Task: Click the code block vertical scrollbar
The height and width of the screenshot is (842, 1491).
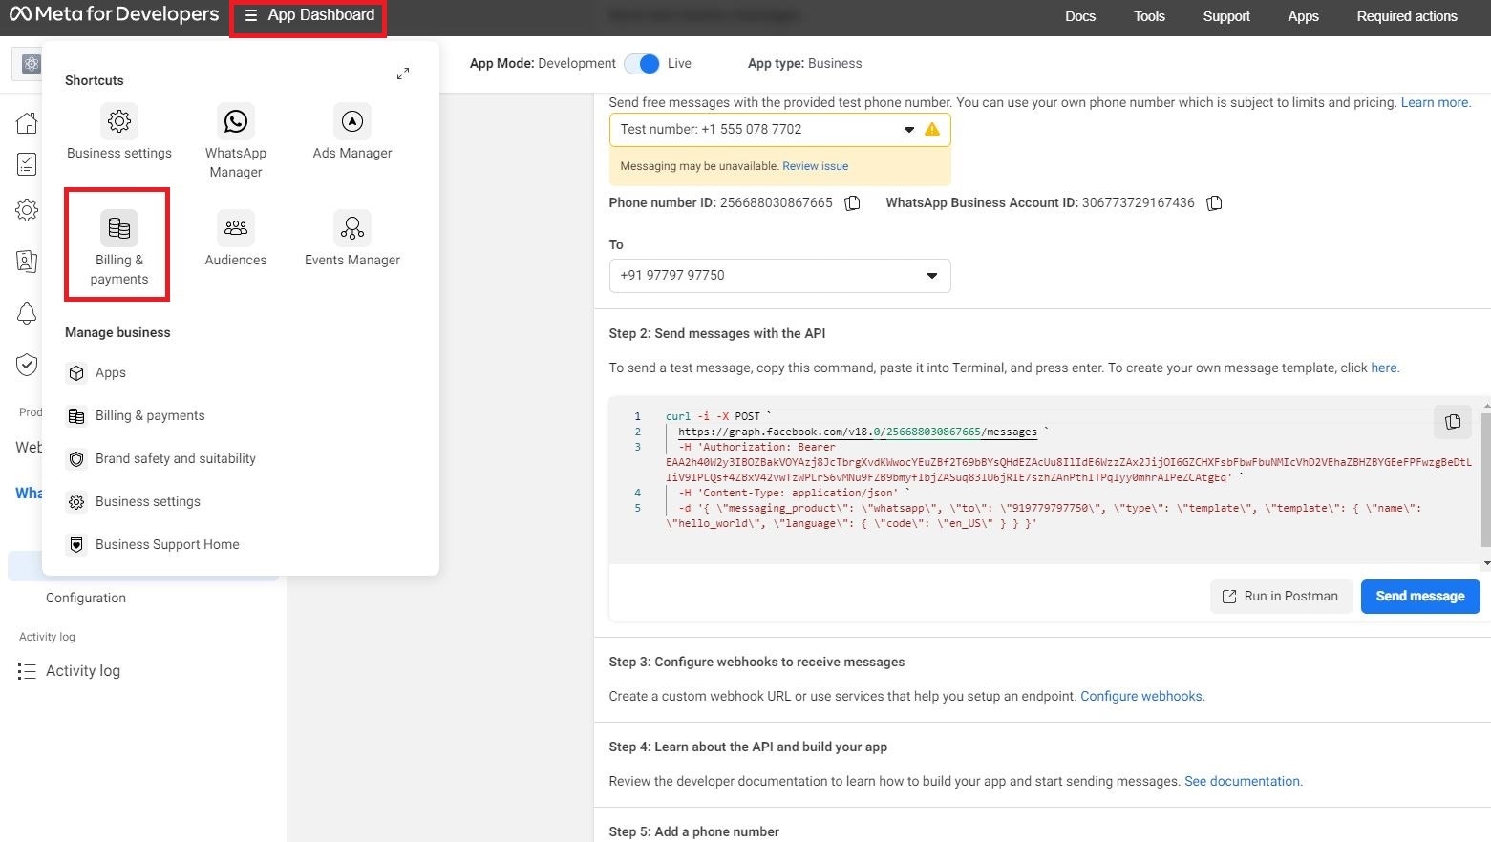Action: 1485,480
